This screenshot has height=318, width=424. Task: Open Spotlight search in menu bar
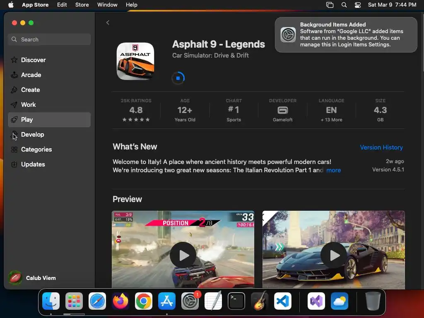click(344, 5)
